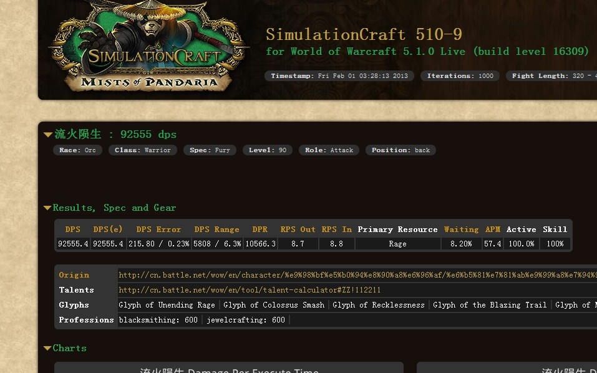Click the Rage primary resource cell
597x373 pixels.
[x=397, y=244]
